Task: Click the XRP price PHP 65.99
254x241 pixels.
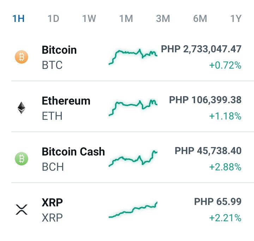Action: click(218, 201)
